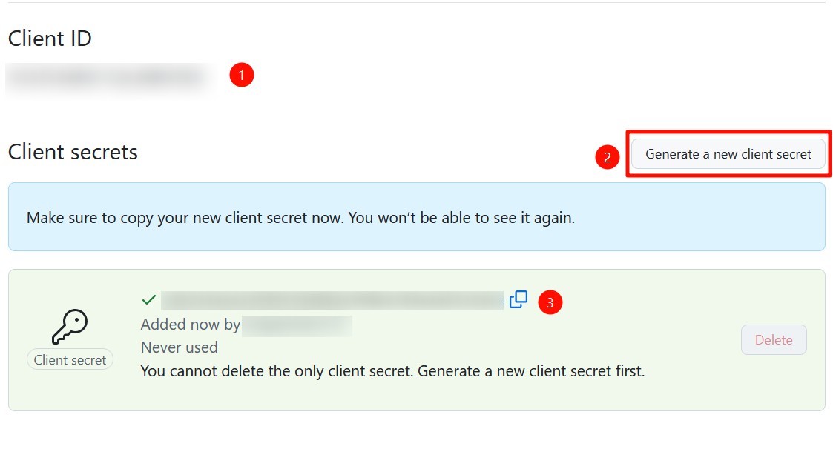Image resolution: width=833 pixels, height=449 pixels.
Task: Click the "Client ID" heading
Action: click(x=50, y=39)
